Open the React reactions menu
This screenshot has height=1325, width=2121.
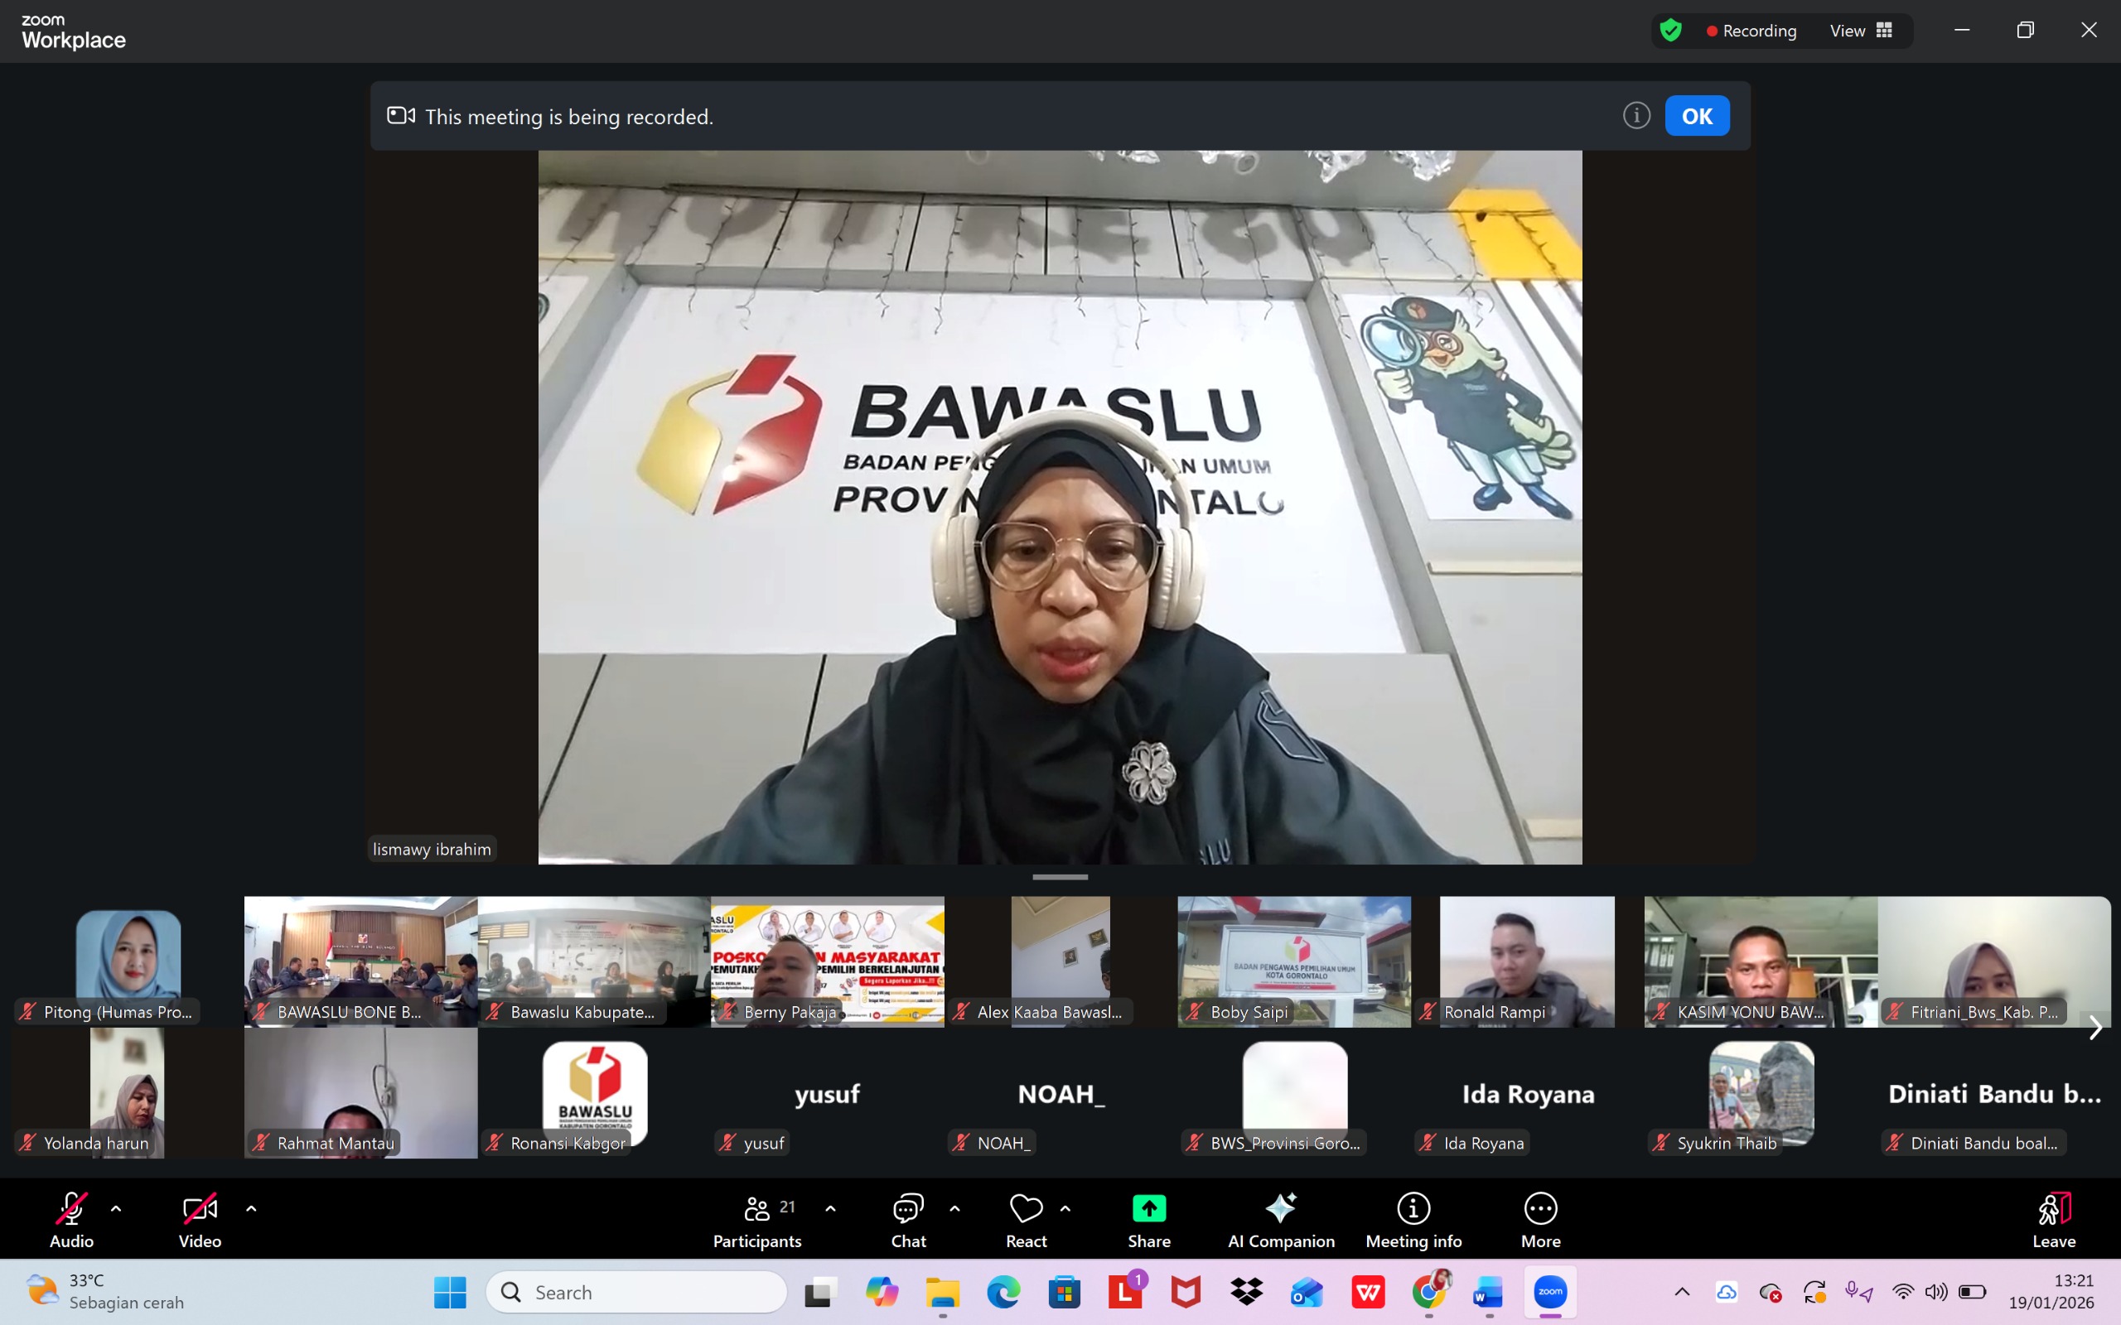(1026, 1218)
